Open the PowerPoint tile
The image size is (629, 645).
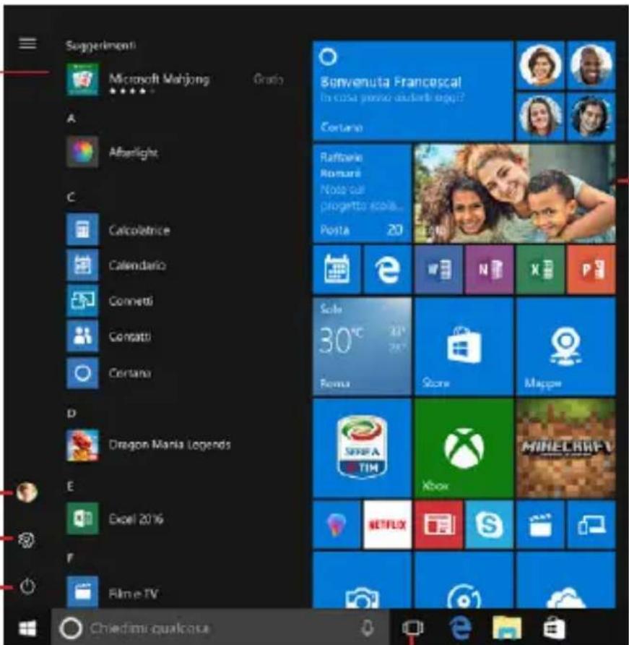pyautogui.click(x=591, y=269)
